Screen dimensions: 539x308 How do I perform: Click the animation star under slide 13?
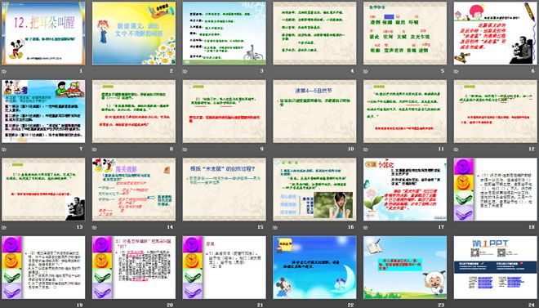pos(4,227)
